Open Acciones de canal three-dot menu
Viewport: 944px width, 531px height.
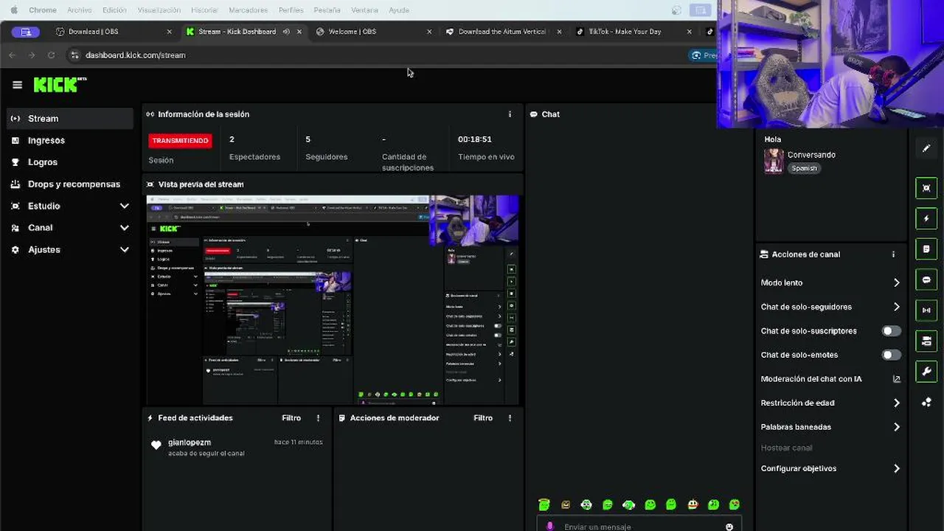click(893, 254)
